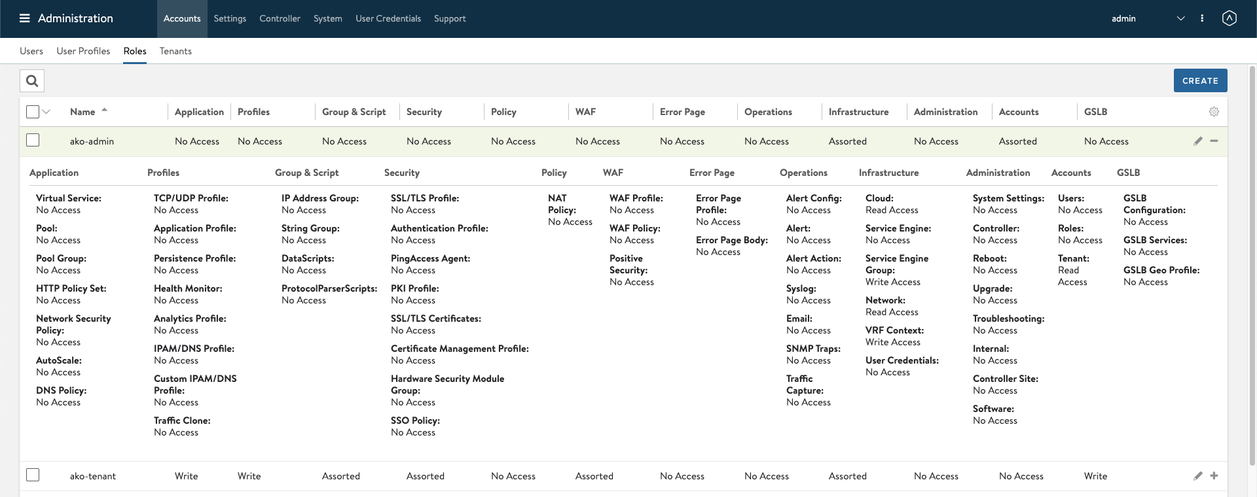The image size is (1257, 497).
Task: Click the Controller Site permission label
Action: (1006, 379)
